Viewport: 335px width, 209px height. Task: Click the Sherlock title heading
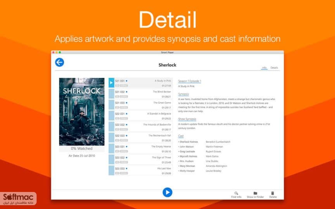[167, 65]
